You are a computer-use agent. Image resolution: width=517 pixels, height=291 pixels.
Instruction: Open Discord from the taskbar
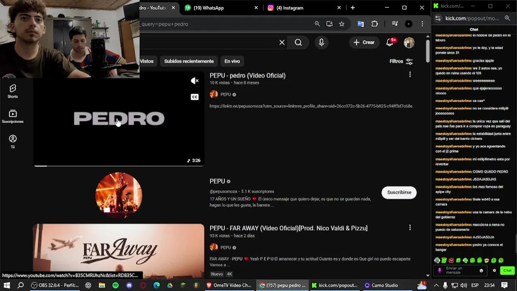click(x=129, y=285)
